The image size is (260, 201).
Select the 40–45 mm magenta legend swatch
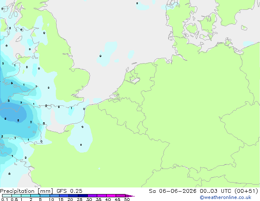coord(111,196)
